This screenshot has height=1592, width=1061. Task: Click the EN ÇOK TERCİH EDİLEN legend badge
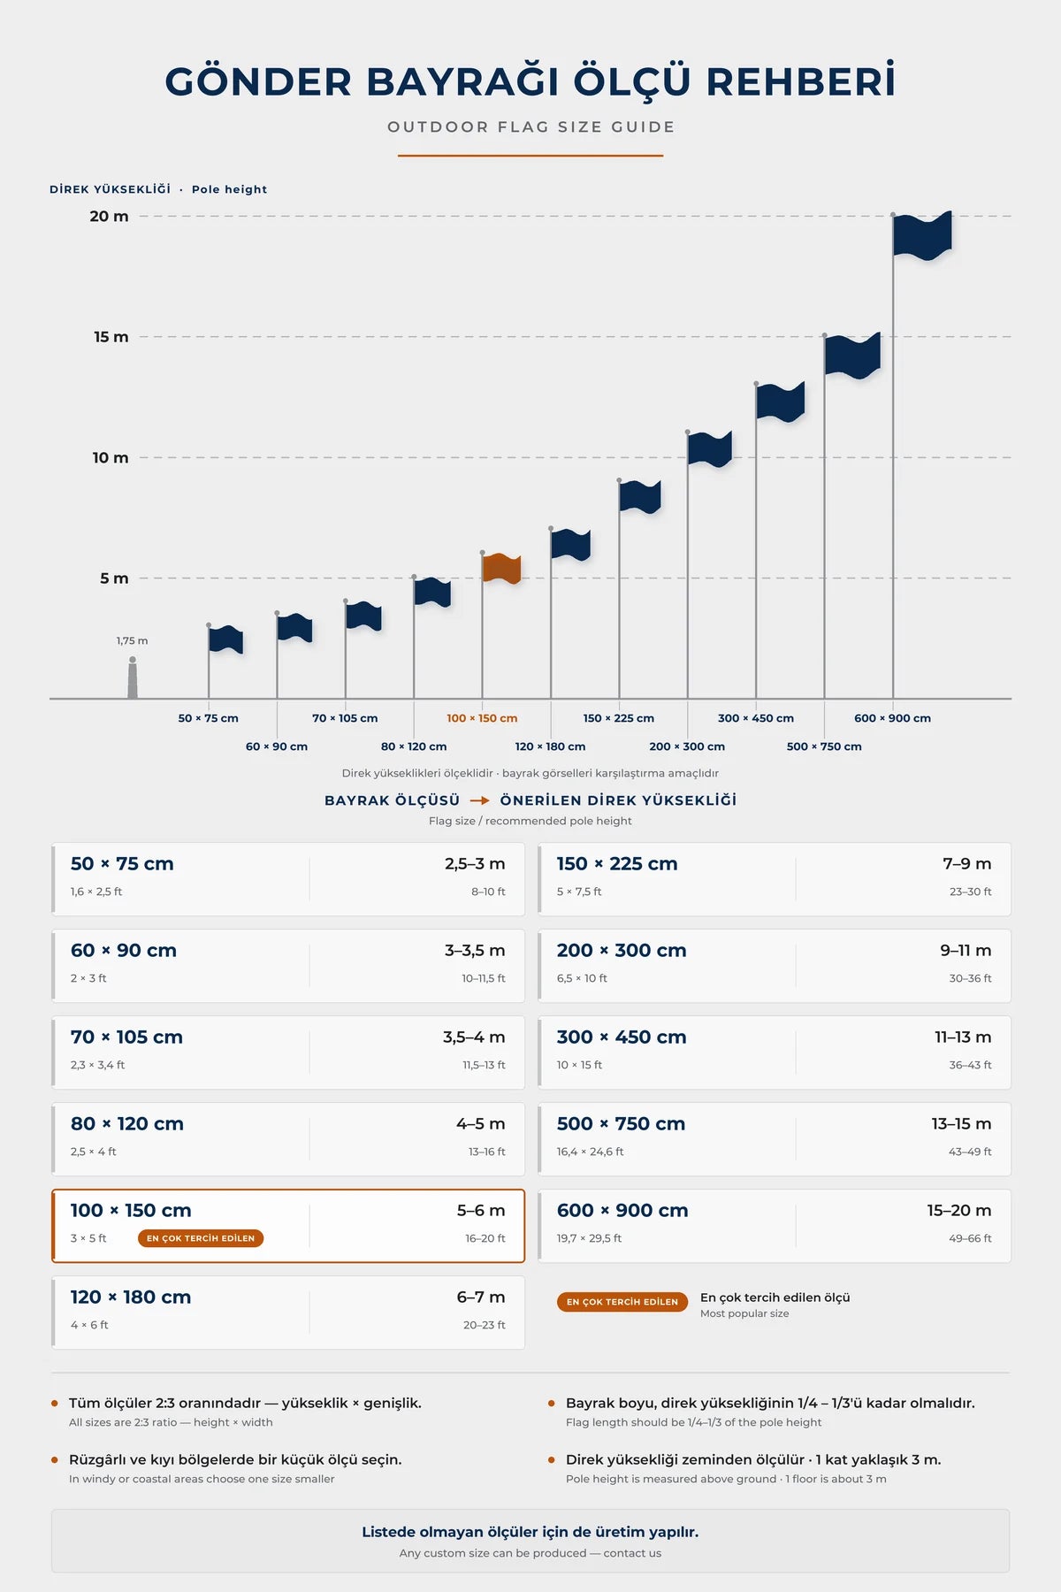click(x=622, y=1302)
